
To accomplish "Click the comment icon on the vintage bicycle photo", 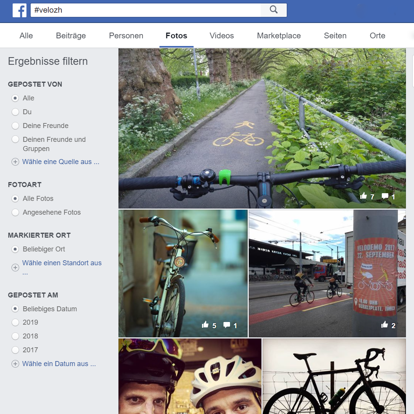I will pyautogui.click(x=227, y=325).
